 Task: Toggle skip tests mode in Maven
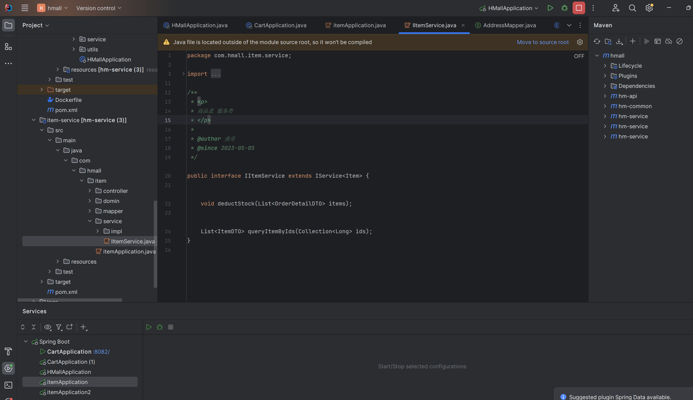tap(680, 42)
